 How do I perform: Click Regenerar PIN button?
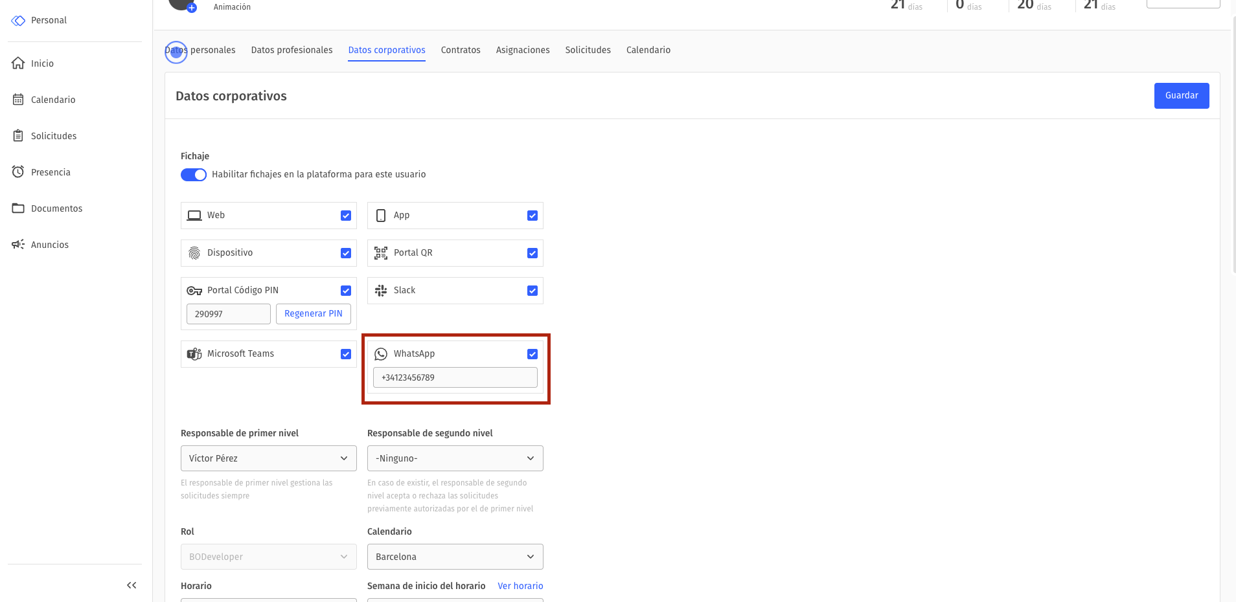[x=314, y=314]
